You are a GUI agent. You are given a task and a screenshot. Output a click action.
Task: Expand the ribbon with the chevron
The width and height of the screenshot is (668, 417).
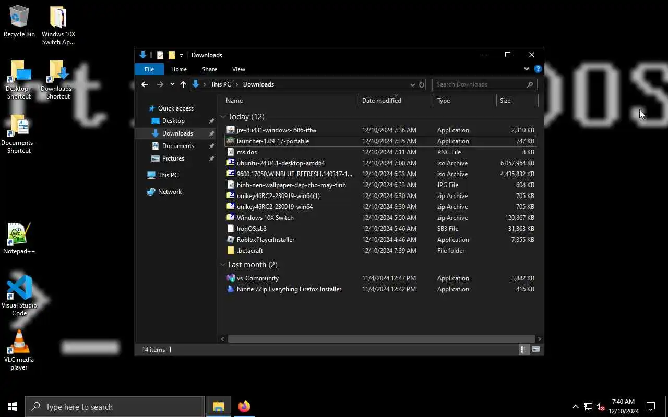(526, 69)
